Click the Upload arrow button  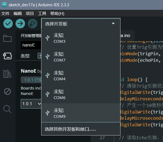[x=20, y=24]
